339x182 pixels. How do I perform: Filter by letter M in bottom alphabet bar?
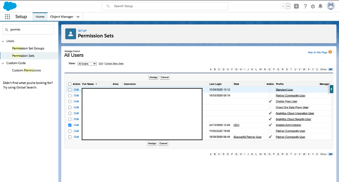pyautogui.click(x=260, y=154)
